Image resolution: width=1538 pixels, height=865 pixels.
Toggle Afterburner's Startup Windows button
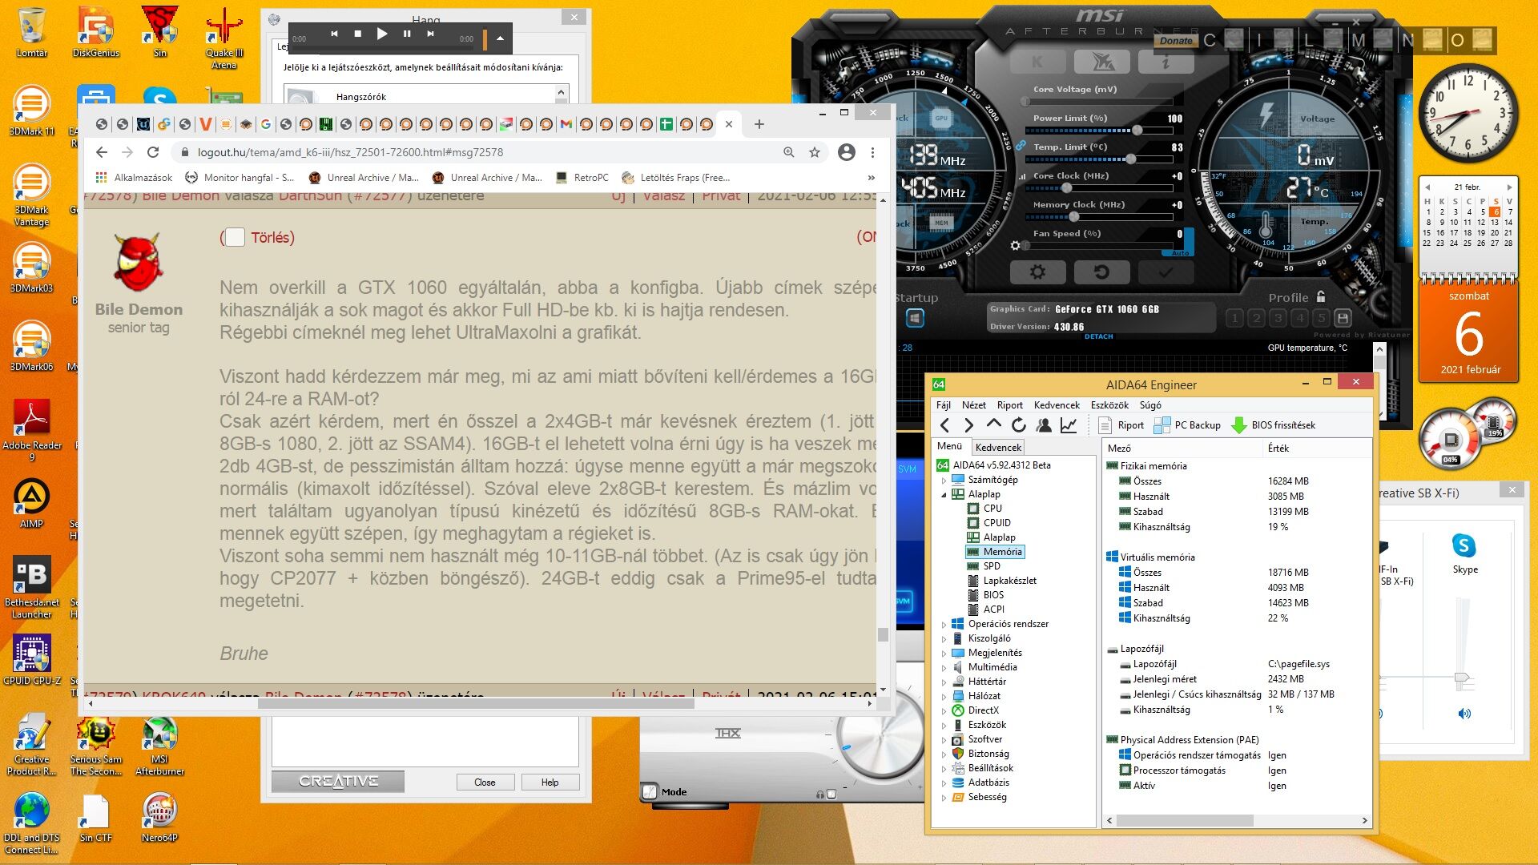[915, 318]
